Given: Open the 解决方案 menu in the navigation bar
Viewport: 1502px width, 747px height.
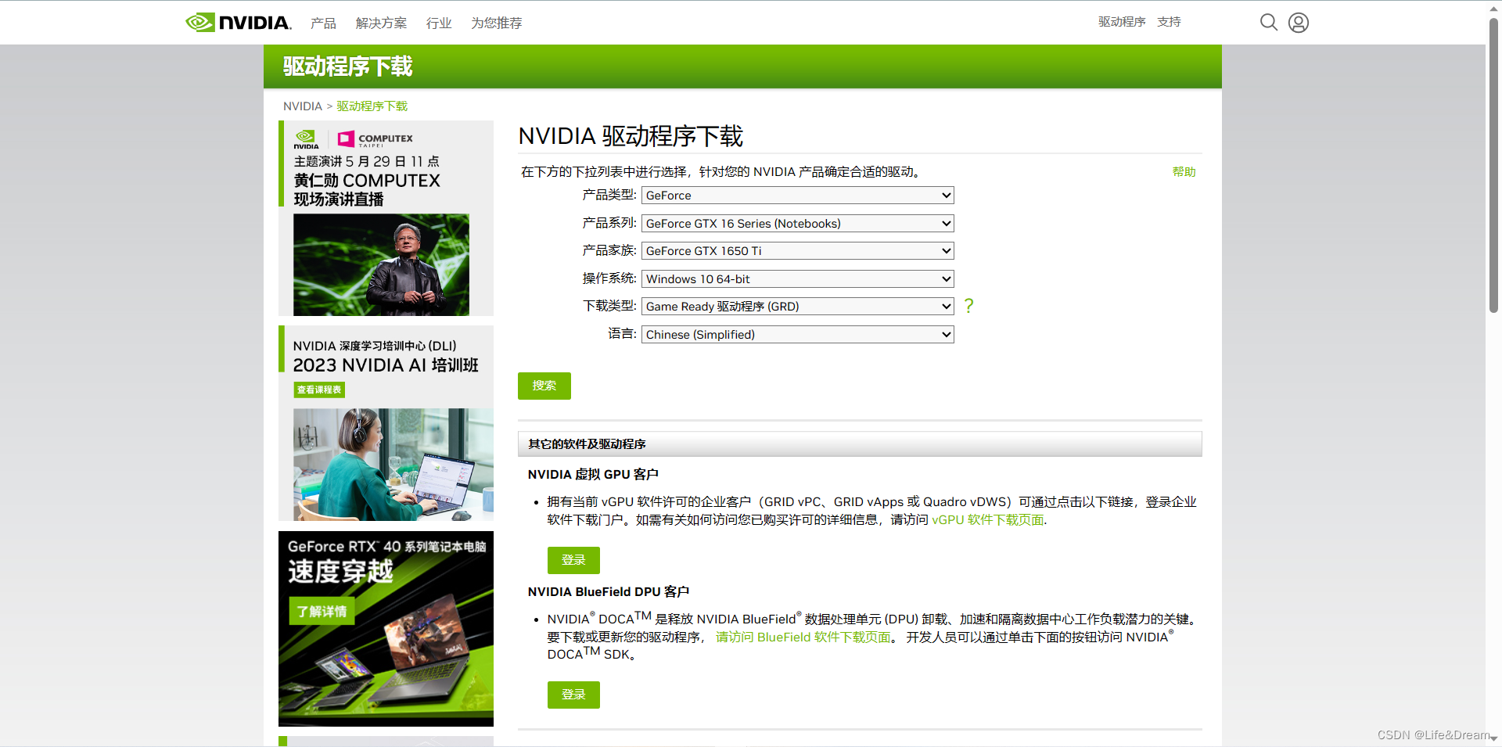Looking at the screenshot, I should 381,23.
